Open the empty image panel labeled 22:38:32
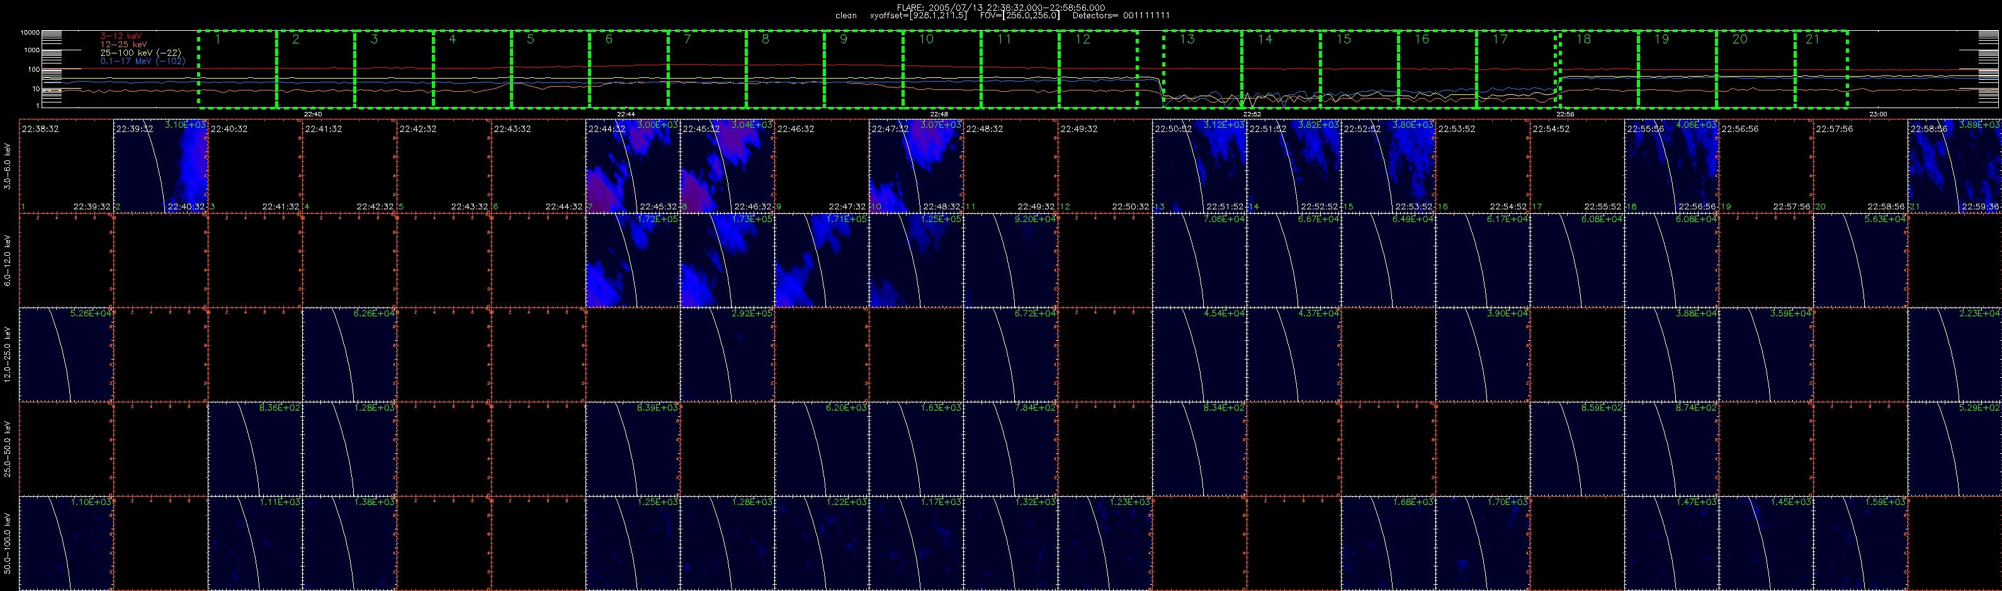 66,166
